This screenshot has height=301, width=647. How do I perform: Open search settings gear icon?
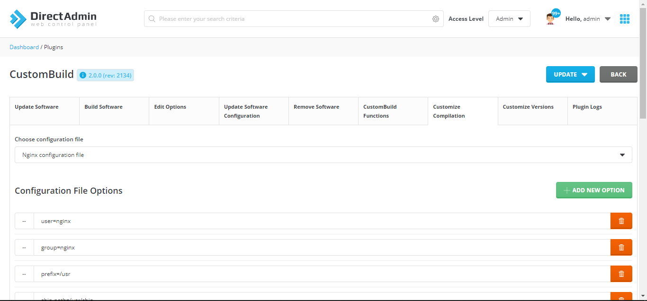(436, 19)
